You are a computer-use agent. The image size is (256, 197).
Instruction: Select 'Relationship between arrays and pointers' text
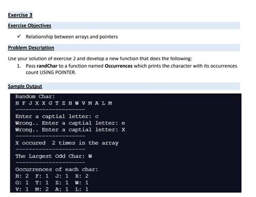[72, 37]
